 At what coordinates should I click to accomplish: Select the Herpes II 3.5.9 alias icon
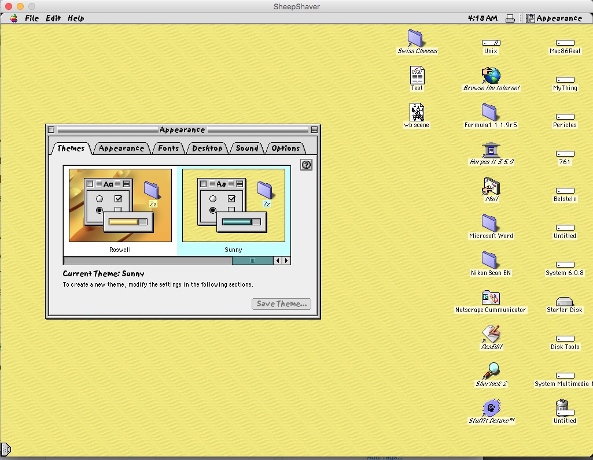coord(491,150)
